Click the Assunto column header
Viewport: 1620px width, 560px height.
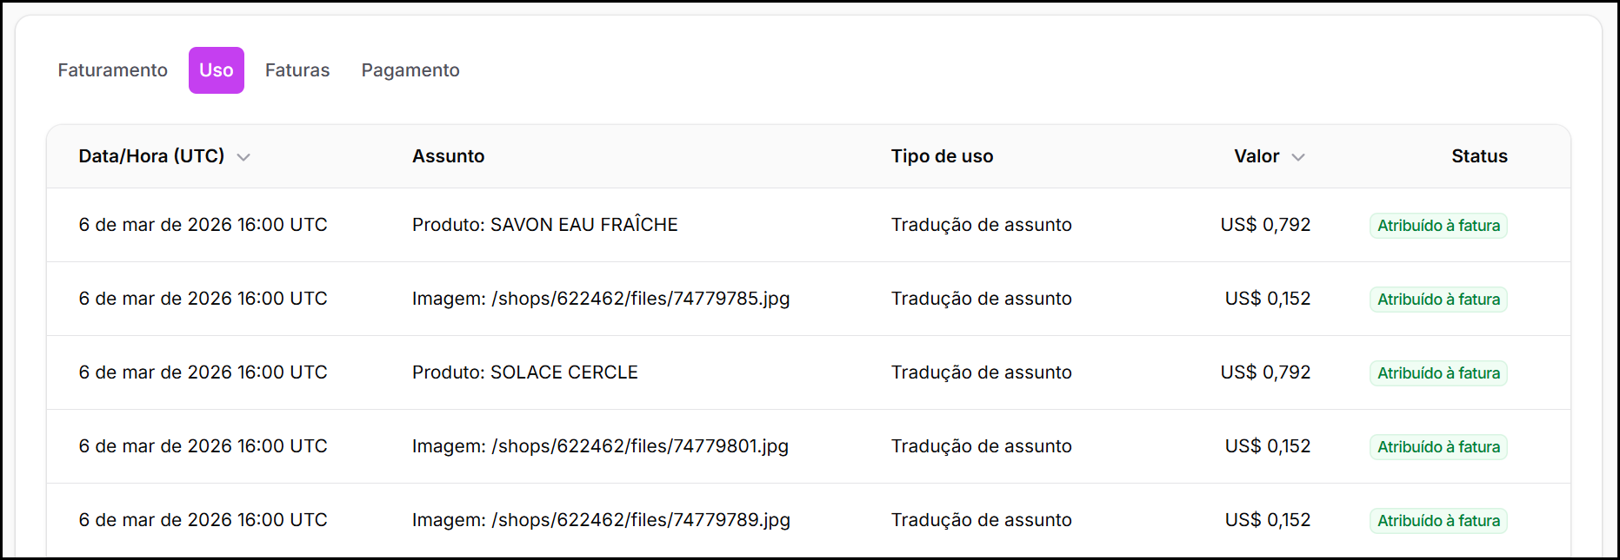[x=448, y=156]
